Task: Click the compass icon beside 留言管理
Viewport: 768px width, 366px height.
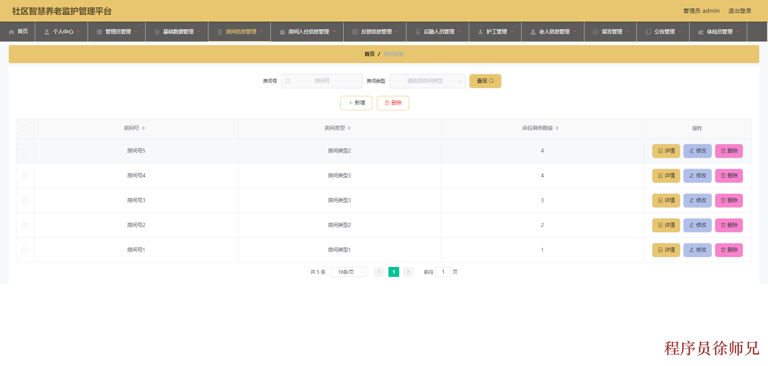Action: click(596, 32)
